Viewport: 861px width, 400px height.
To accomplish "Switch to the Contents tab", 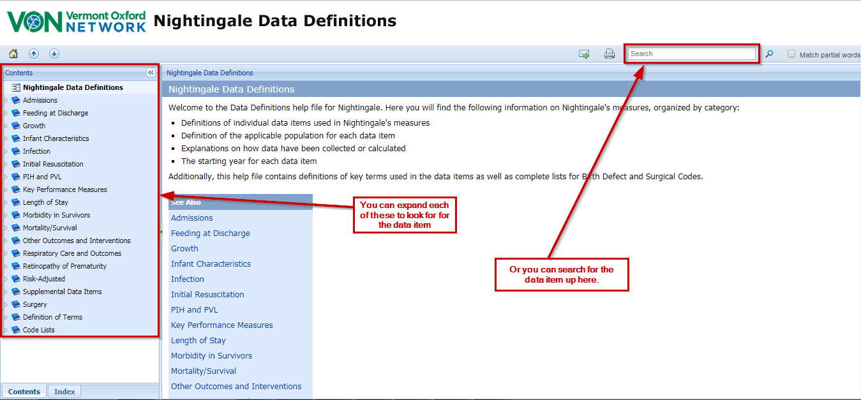I will [x=24, y=392].
